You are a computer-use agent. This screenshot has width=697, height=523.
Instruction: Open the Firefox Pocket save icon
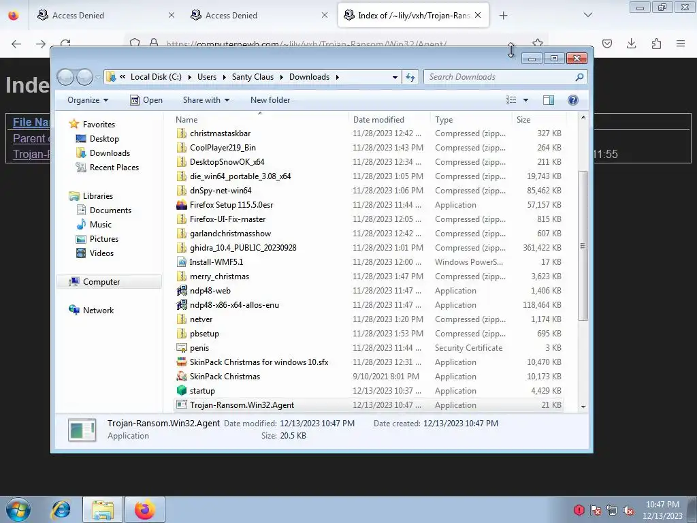607,44
